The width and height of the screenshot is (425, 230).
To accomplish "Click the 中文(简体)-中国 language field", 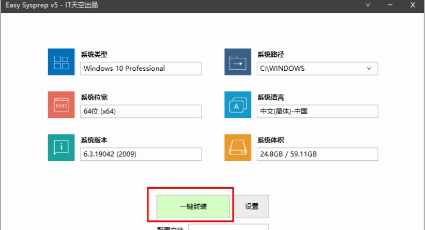I will coord(317,112).
